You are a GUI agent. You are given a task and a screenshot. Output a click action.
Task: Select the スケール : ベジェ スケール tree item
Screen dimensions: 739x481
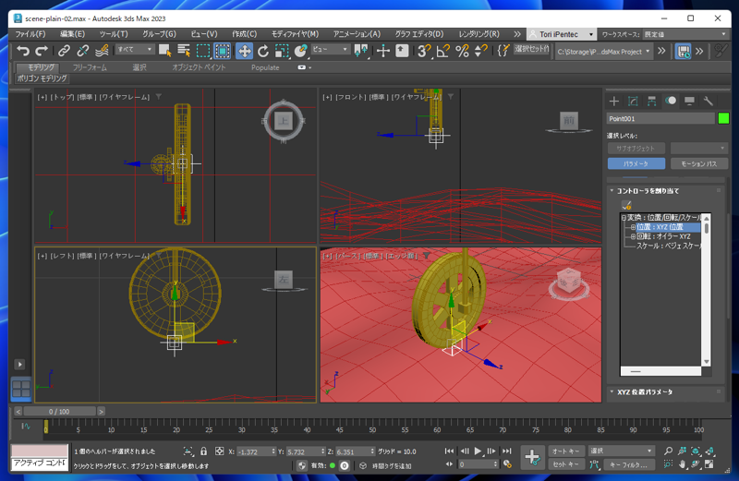(x=669, y=246)
